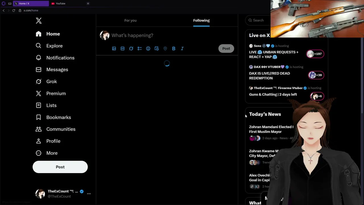364x205 pixels.
Task: Click the Grok enhance icon in composer
Action: 131,48
